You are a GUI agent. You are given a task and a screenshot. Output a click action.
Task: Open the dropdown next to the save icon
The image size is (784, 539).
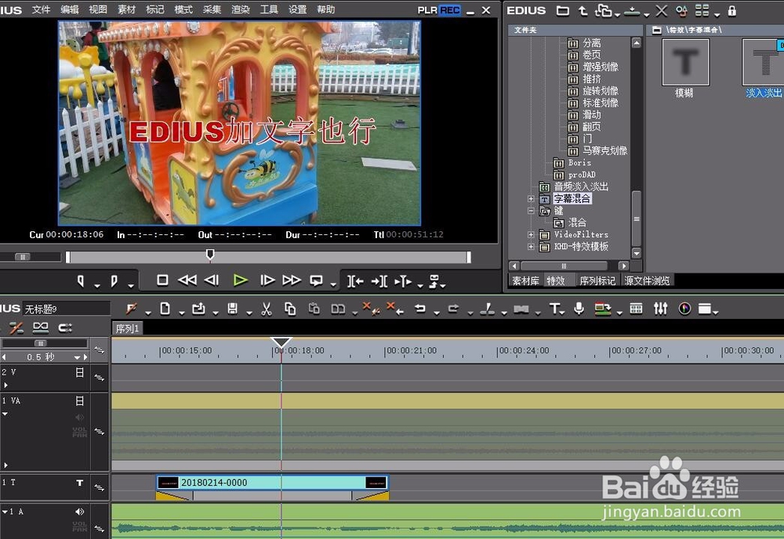point(249,313)
